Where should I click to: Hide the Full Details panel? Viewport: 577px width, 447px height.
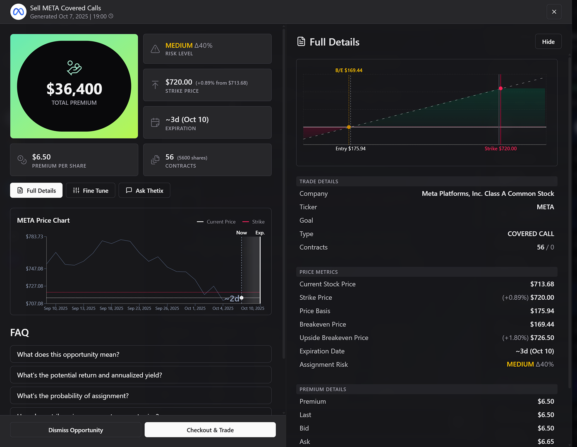pos(548,41)
